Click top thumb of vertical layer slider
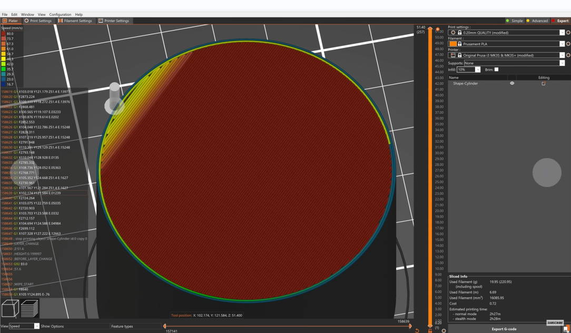Viewport: 571px width, 333px height. tap(430, 28)
